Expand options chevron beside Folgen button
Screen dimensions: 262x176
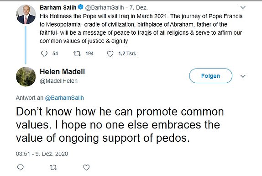(x=243, y=76)
